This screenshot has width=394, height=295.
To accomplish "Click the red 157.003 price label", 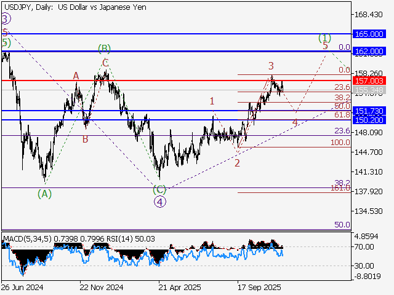I will [x=373, y=81].
